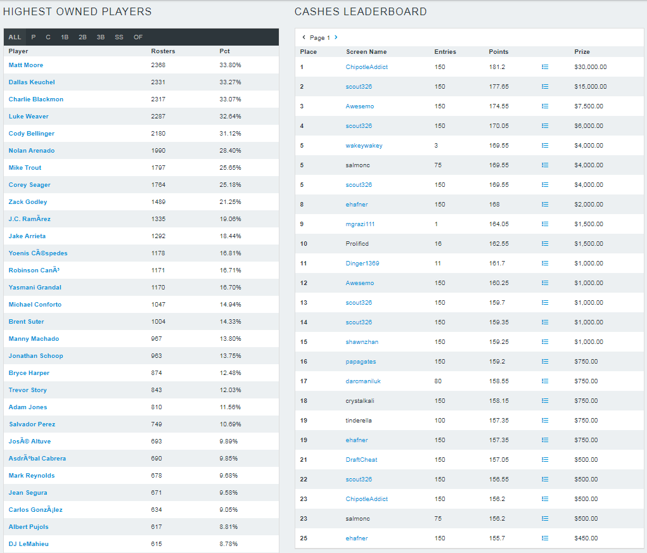
Task: Open lineup icon for ehafner 155.7 row
Action: tap(545, 538)
